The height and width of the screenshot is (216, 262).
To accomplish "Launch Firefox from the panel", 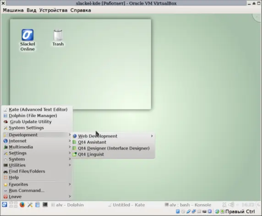I will [x=22, y=205].
